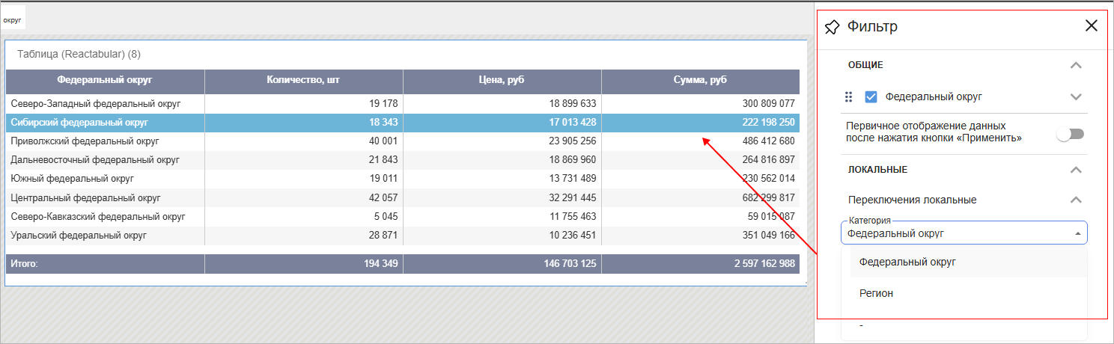1114x344 pixels.
Task: Close the Фильтр panel
Action: (1092, 26)
